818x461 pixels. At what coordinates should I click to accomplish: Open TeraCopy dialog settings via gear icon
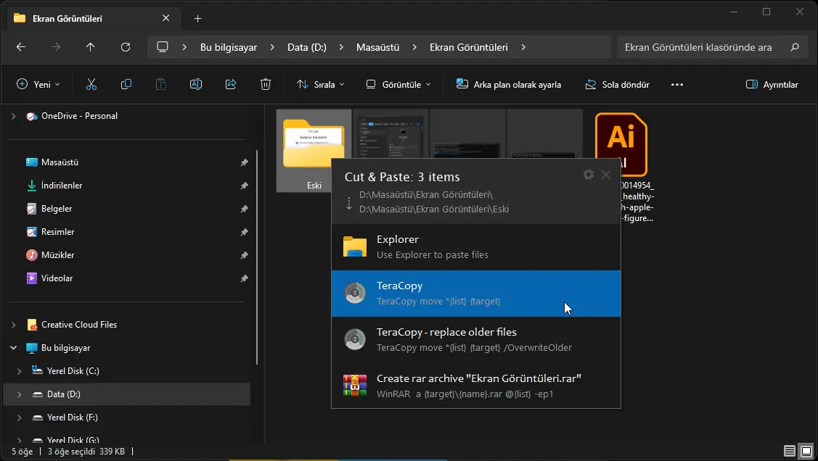click(588, 174)
